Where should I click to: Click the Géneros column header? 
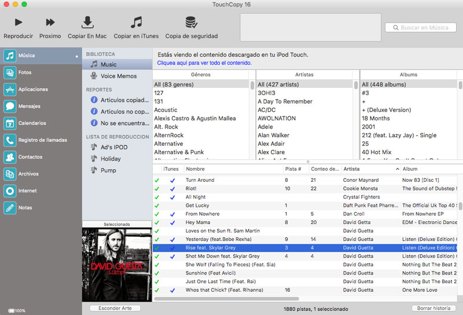[x=201, y=75]
